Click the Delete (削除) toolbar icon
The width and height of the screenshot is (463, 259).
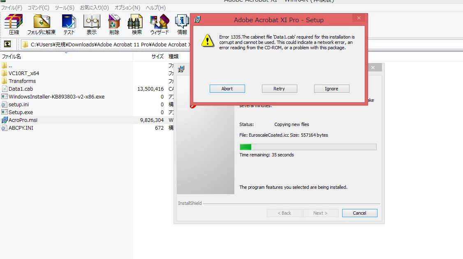pos(114,21)
